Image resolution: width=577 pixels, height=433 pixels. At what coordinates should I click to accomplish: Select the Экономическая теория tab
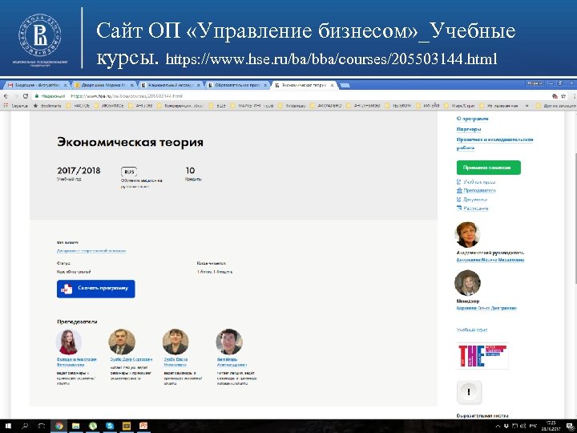304,85
